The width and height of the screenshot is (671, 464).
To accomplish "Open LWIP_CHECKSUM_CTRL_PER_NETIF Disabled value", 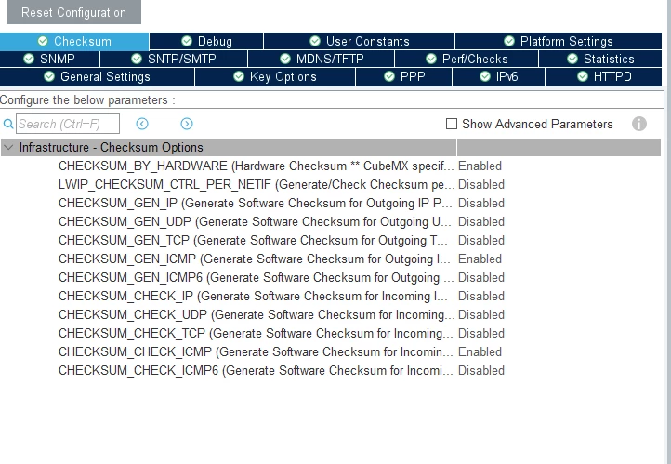I will 481,184.
